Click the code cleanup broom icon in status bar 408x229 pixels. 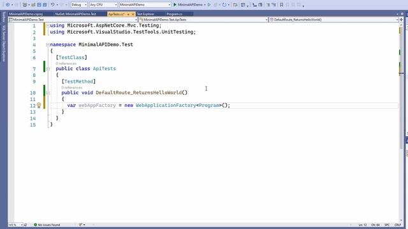click(81, 225)
